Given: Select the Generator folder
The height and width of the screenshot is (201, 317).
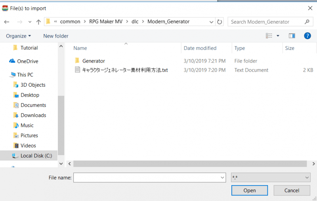Looking at the screenshot, I should [94, 61].
